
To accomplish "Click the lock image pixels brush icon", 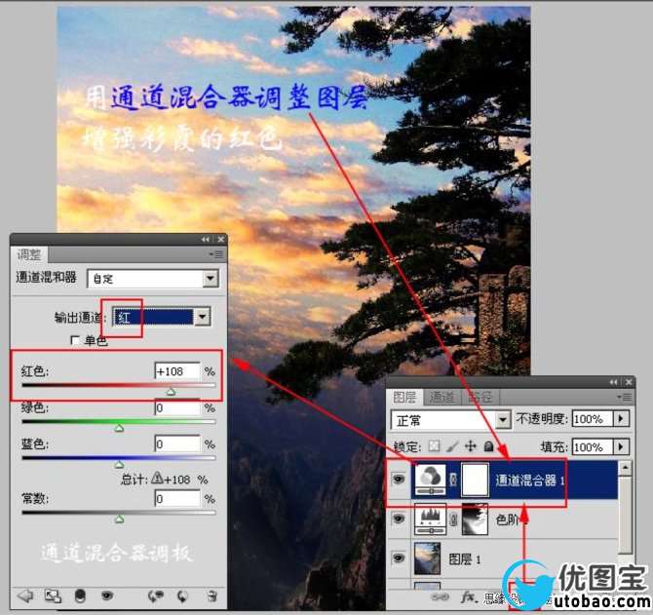I will coord(453,446).
